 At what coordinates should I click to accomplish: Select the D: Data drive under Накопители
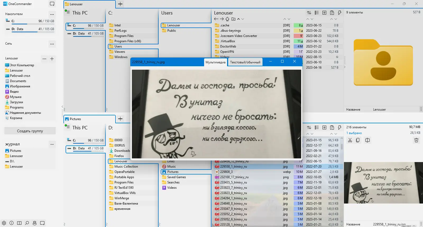pyautogui.click(x=30, y=29)
